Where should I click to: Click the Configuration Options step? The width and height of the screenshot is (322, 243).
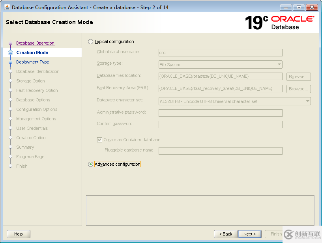[x=37, y=109]
